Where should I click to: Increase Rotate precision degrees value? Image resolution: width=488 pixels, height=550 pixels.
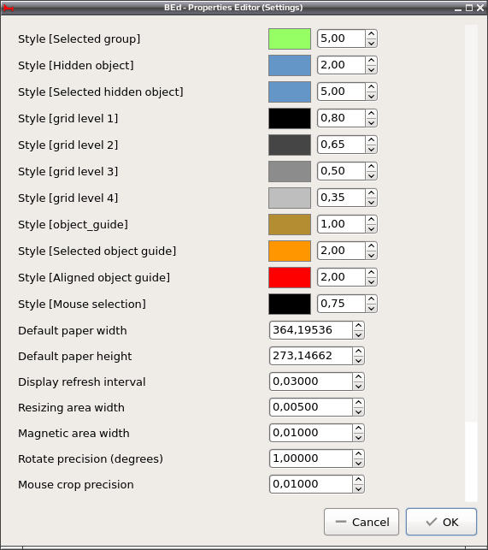(x=358, y=454)
